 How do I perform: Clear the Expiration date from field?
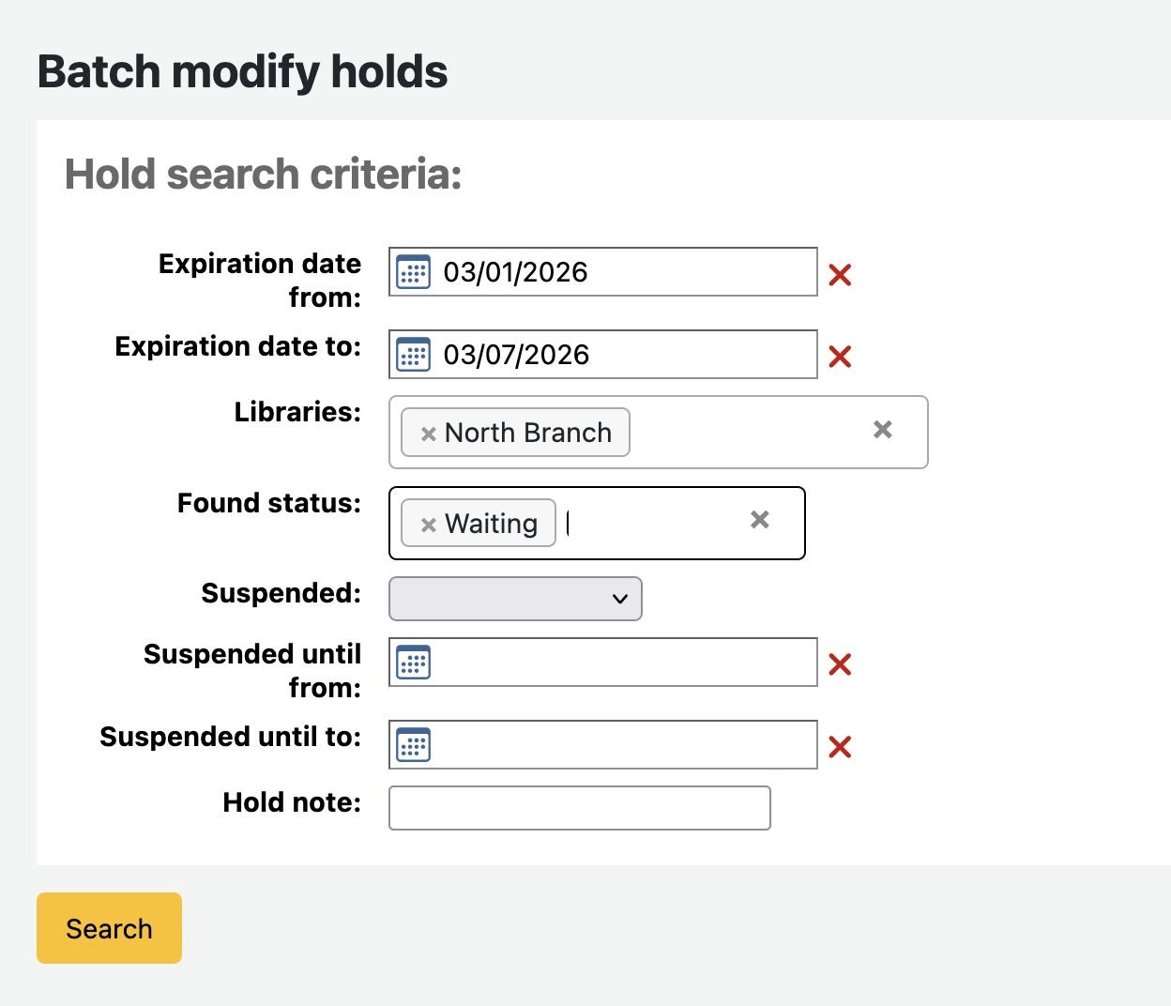[840, 274]
